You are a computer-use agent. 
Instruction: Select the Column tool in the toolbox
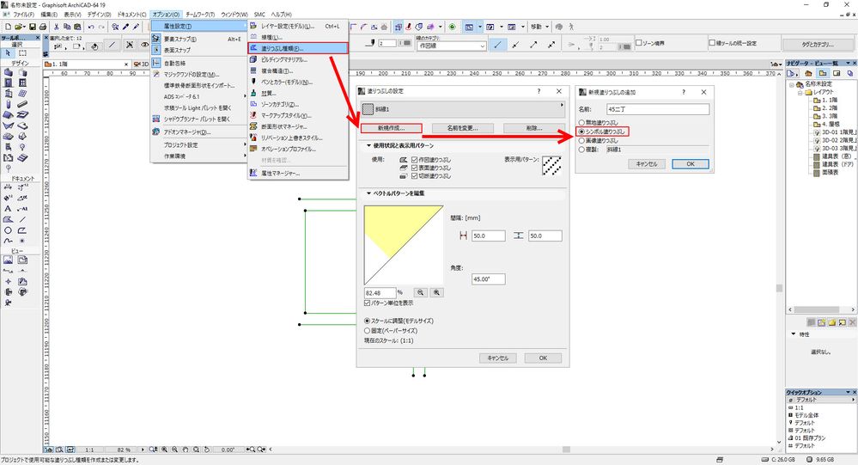pyautogui.click(x=9, y=104)
